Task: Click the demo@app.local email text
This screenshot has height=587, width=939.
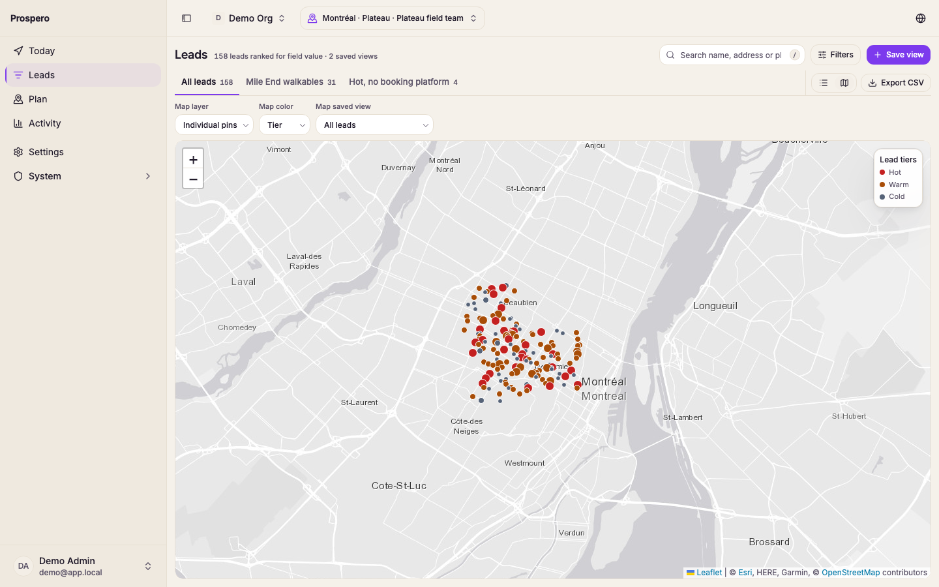Action: (70, 573)
